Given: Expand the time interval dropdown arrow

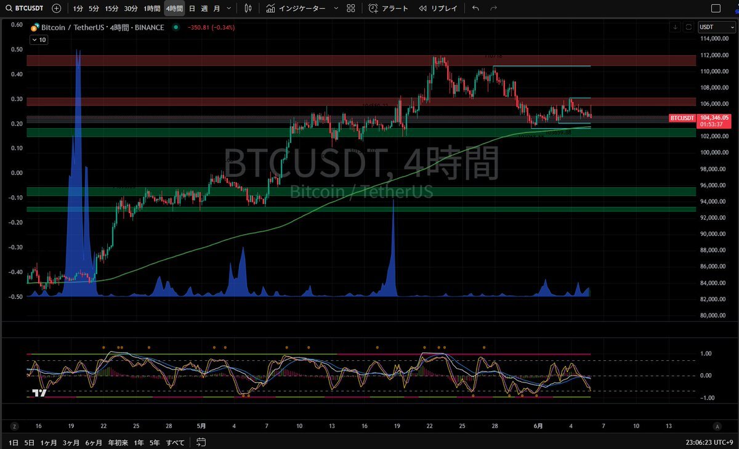Looking at the screenshot, I should pos(230,9).
